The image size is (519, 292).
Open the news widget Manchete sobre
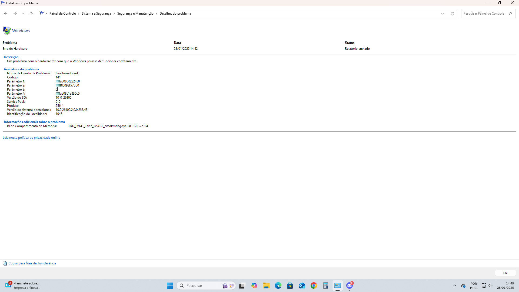[23, 286]
